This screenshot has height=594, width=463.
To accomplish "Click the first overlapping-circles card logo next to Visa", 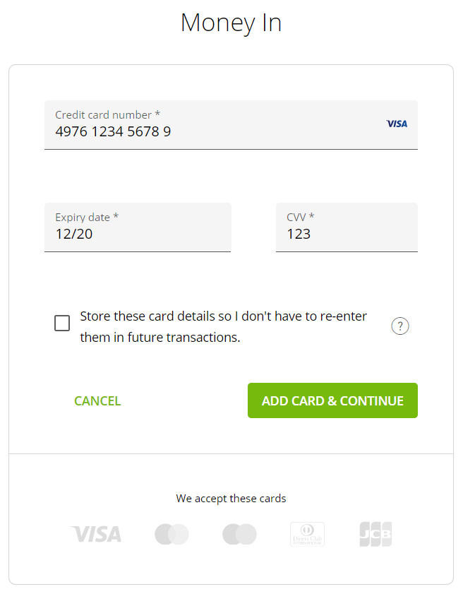I will (x=172, y=534).
